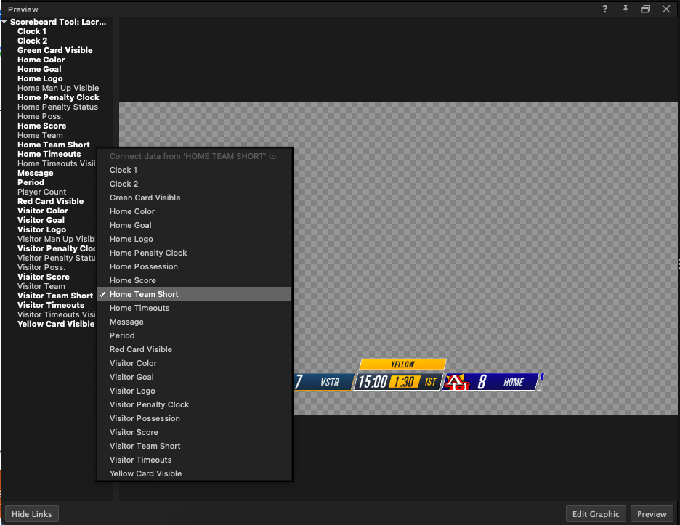This screenshot has width=680, height=525.
Task: Click the HOME team name in scoreboard
Action: click(x=514, y=382)
